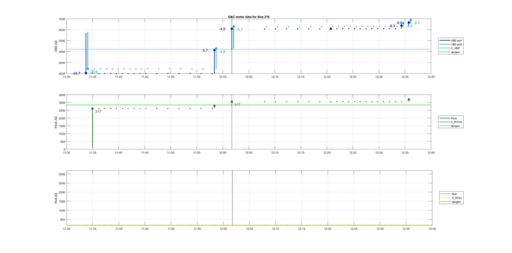Click the green arrow marker near 12:36

409,99
